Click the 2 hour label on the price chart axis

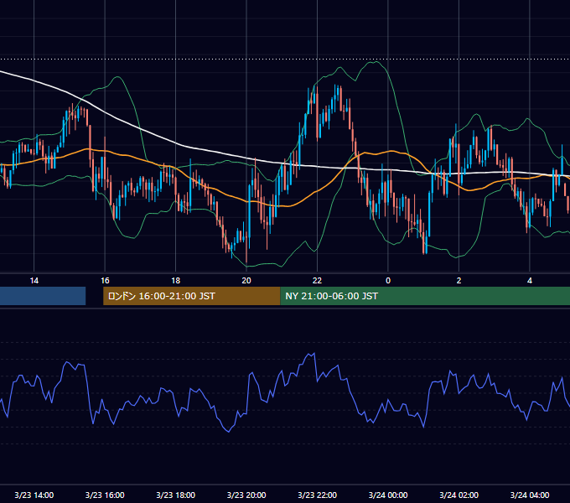pos(459,281)
